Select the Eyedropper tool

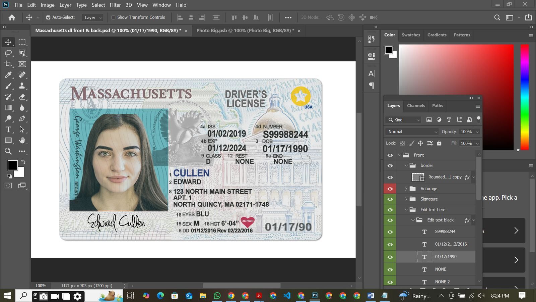click(x=8, y=75)
